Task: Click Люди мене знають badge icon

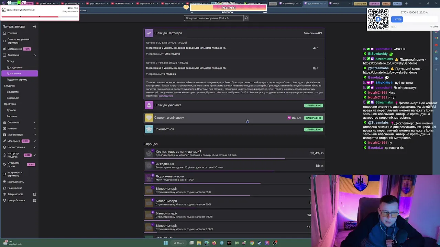Action: [149, 178]
